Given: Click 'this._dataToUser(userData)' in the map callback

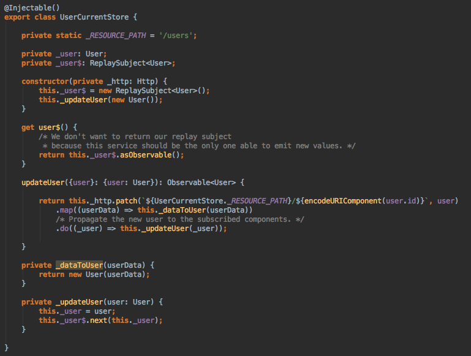Looking at the screenshot, I should pyautogui.click(x=192, y=210).
